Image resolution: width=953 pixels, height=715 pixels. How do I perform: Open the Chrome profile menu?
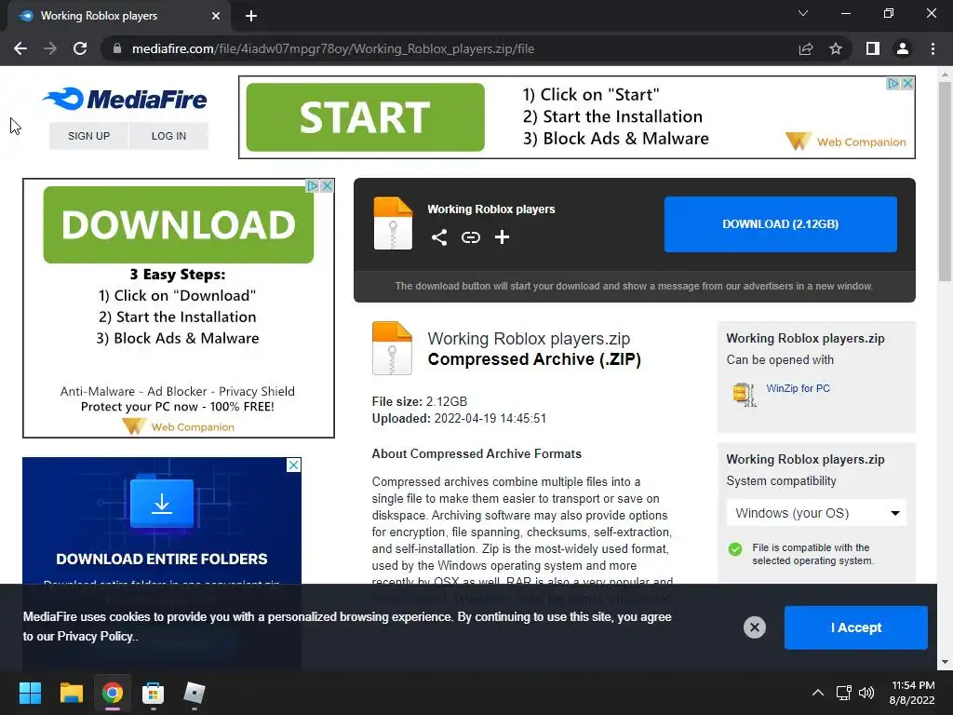pyautogui.click(x=903, y=48)
